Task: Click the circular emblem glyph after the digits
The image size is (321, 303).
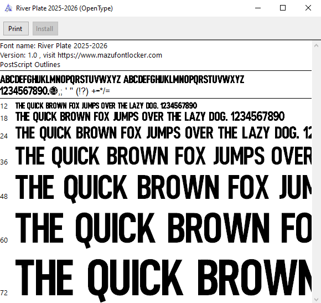Action: click(x=54, y=91)
